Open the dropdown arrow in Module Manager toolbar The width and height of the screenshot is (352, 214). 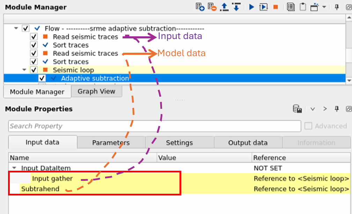point(324,7)
